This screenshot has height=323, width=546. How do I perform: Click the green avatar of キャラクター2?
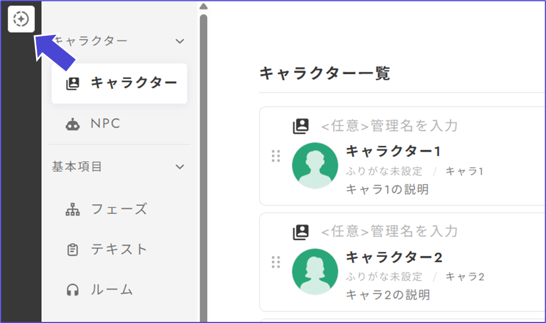315,271
